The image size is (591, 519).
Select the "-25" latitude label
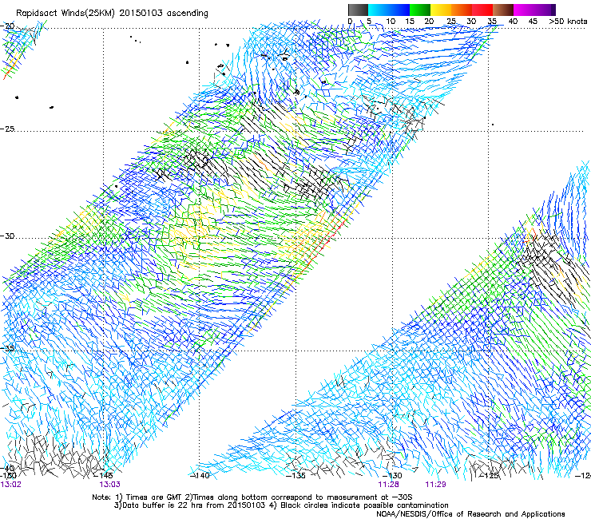pos(7,129)
